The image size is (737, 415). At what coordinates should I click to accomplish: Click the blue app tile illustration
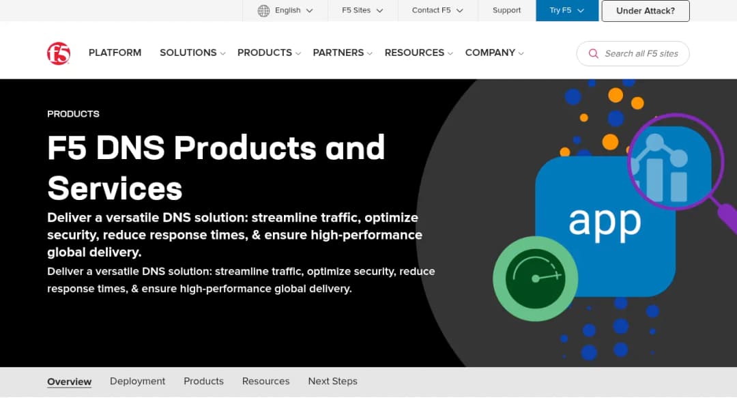[605, 227]
